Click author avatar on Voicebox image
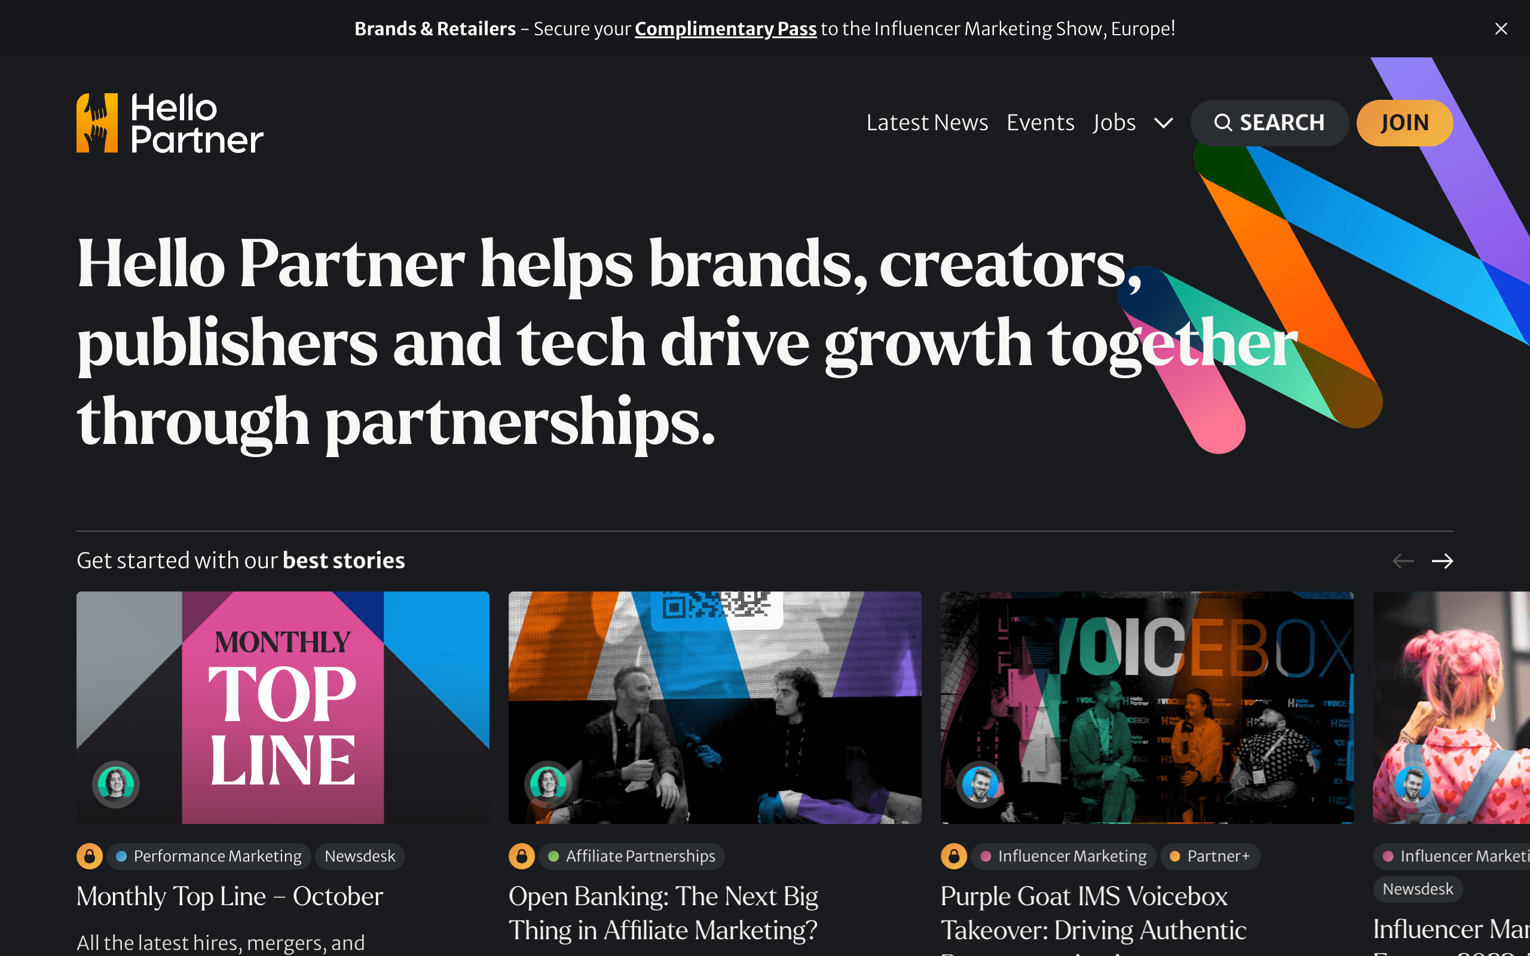 coord(980,784)
